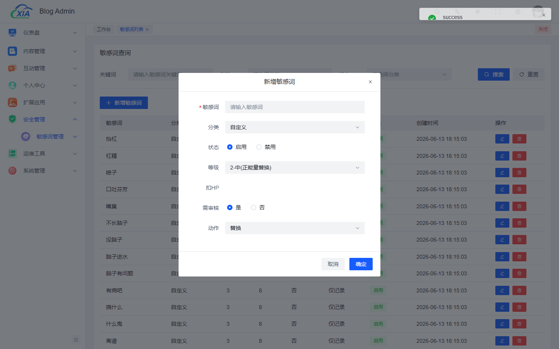Viewport: 559px width, 349px height.
Task: Click the red 关闭 button
Action: click(543, 29)
